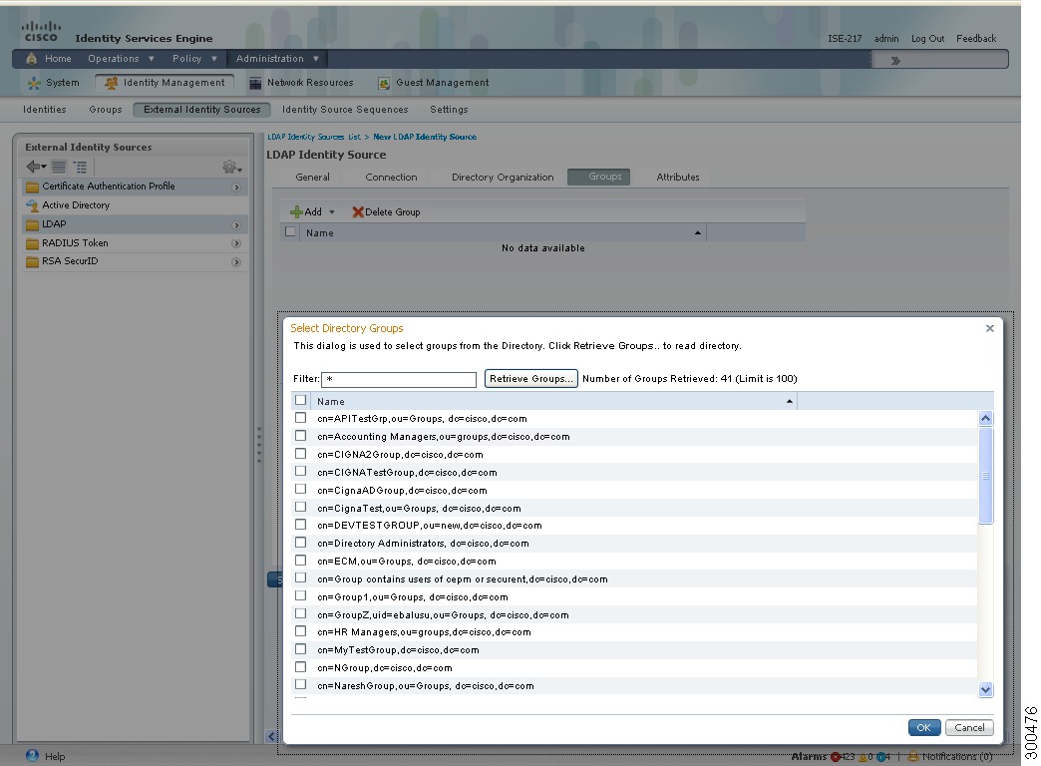The image size is (1041, 766).
Task: Open the sidebar gear settings icon
Action: 231,167
